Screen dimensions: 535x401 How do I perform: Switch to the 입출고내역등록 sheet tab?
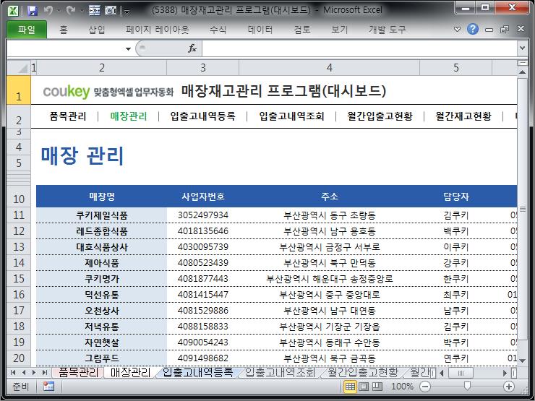point(197,372)
